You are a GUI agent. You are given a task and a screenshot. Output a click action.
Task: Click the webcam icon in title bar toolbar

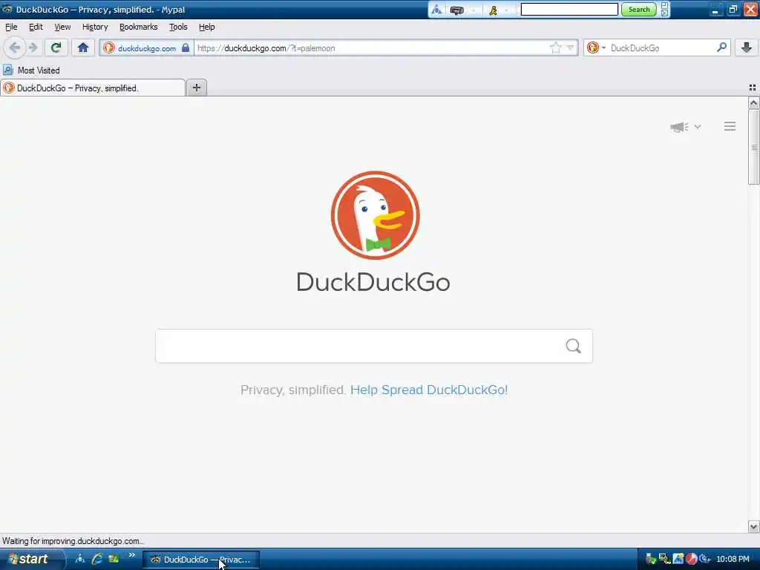pos(456,10)
